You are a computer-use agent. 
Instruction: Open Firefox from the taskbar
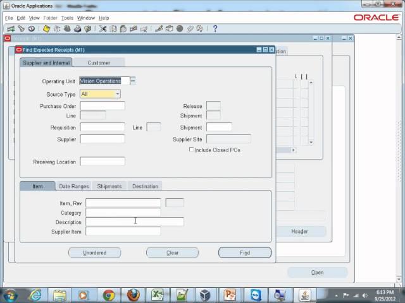[x=134, y=295]
